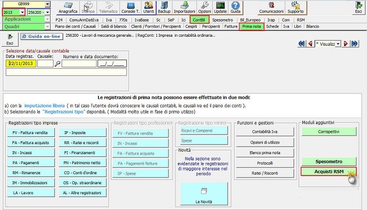Open IM - Immobilizzazioni button

pyautogui.click(x=31, y=183)
